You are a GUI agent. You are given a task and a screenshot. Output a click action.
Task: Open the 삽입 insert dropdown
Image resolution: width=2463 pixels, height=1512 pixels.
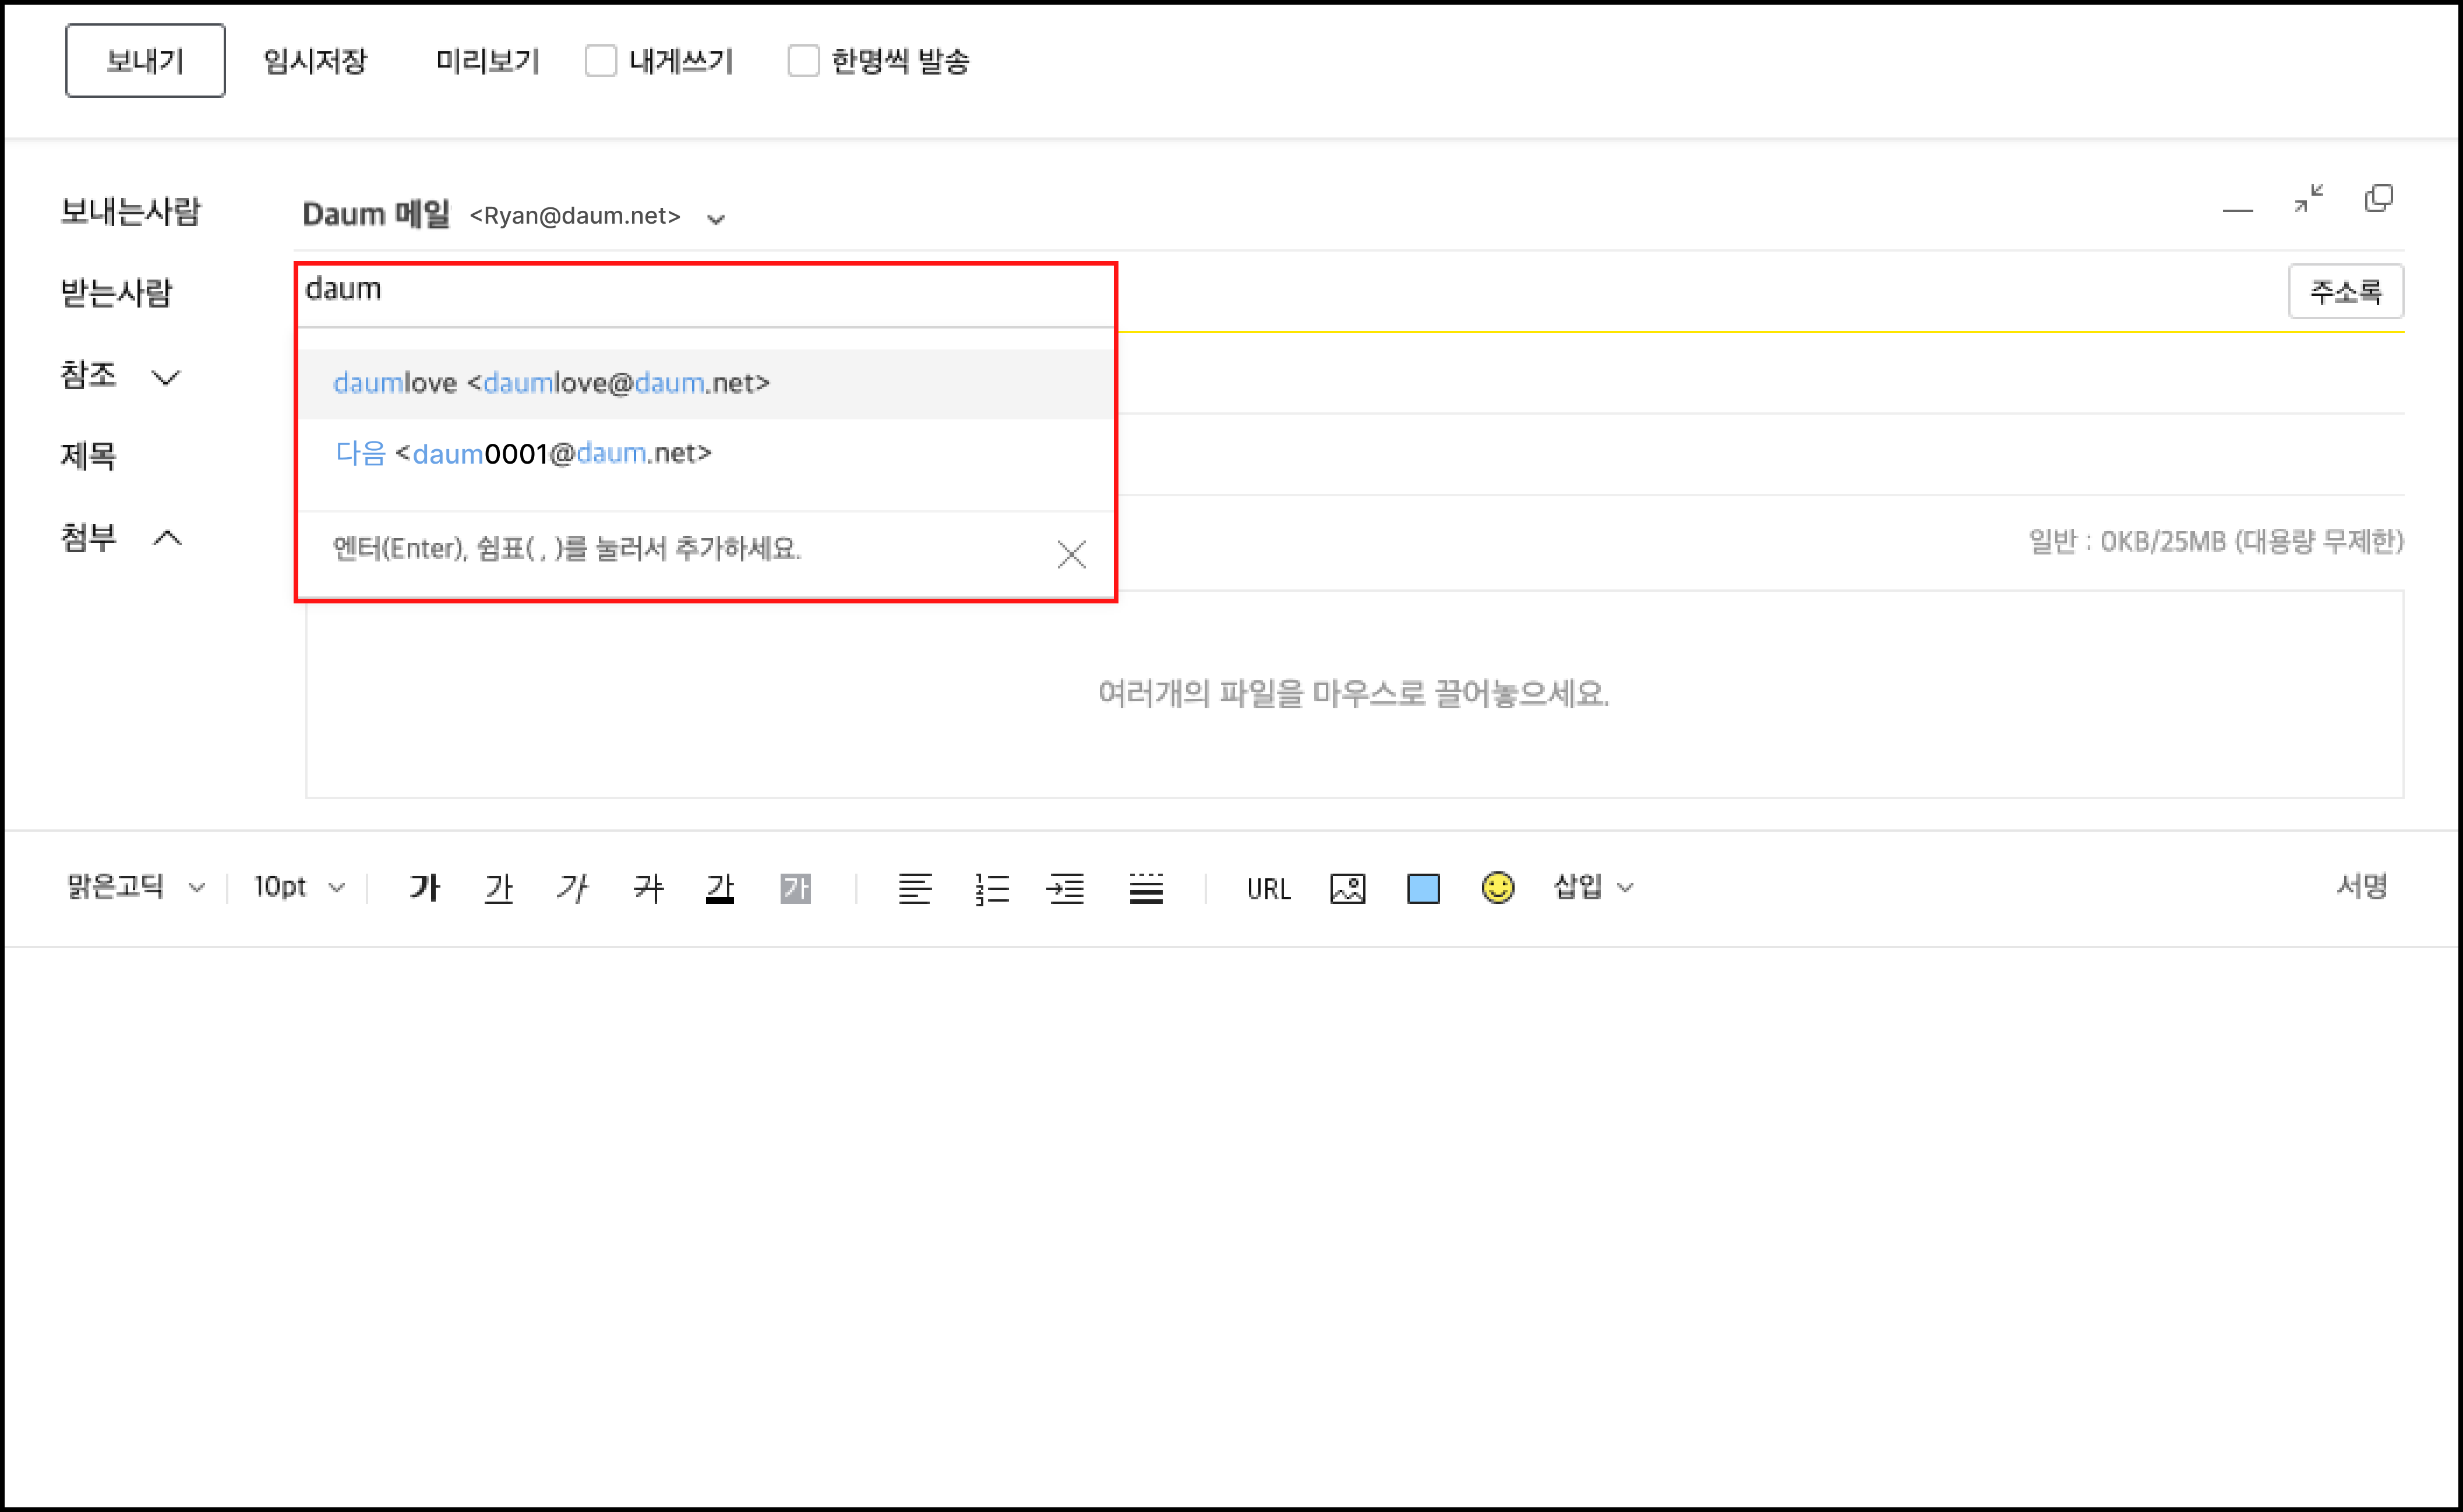click(1593, 887)
